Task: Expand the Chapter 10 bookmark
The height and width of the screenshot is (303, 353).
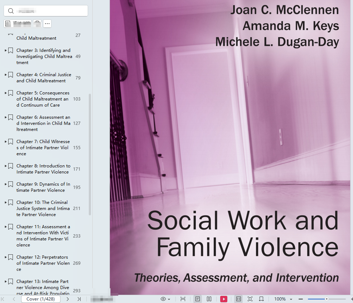Action: pyautogui.click(x=6, y=202)
